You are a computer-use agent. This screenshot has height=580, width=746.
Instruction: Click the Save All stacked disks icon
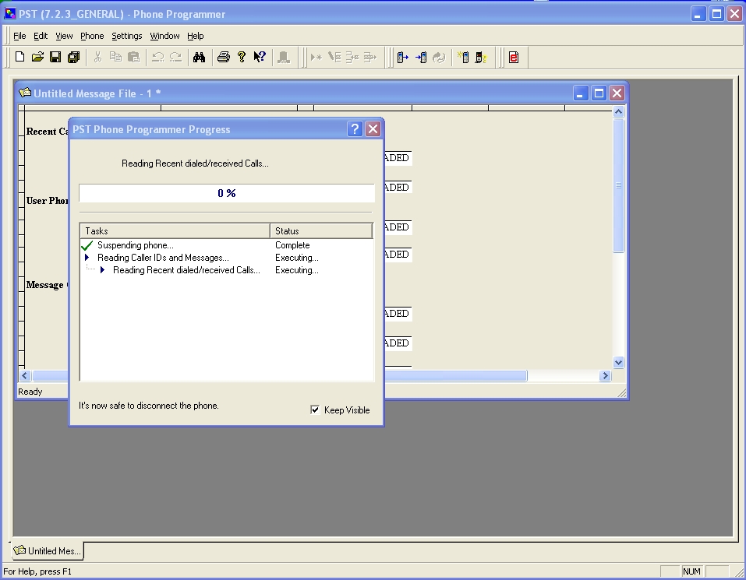pyautogui.click(x=74, y=57)
